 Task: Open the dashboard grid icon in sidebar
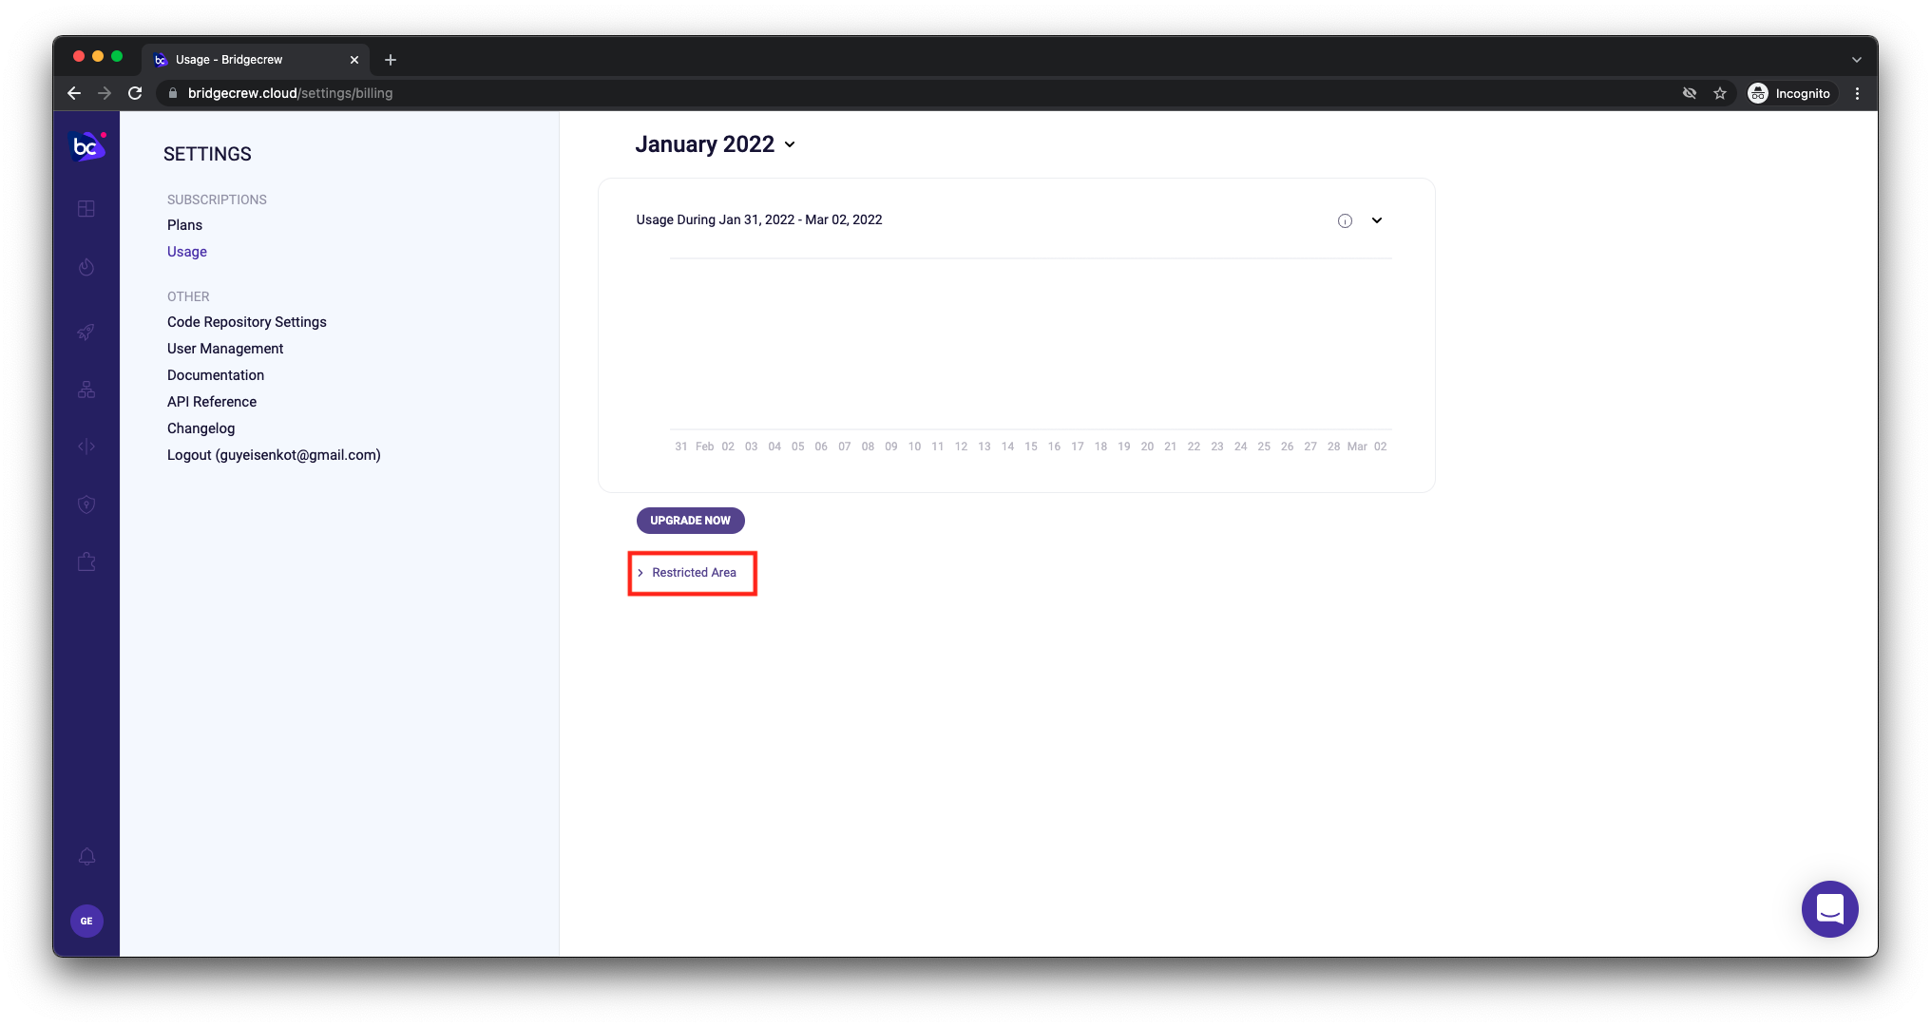(86, 209)
